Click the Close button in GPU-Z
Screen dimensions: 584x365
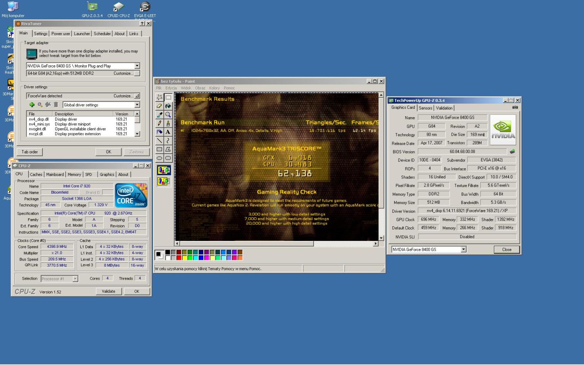[507, 250]
